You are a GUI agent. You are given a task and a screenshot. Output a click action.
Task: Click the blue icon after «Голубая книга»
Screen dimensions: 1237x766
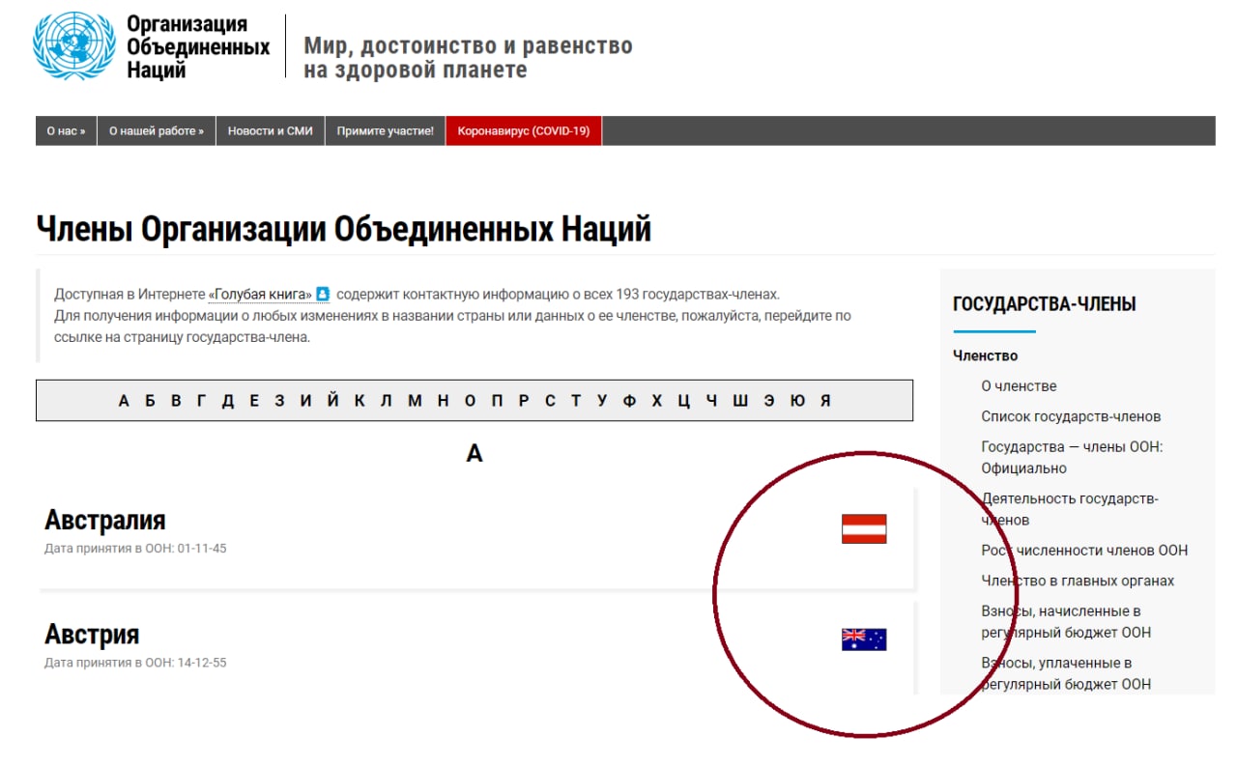(323, 294)
